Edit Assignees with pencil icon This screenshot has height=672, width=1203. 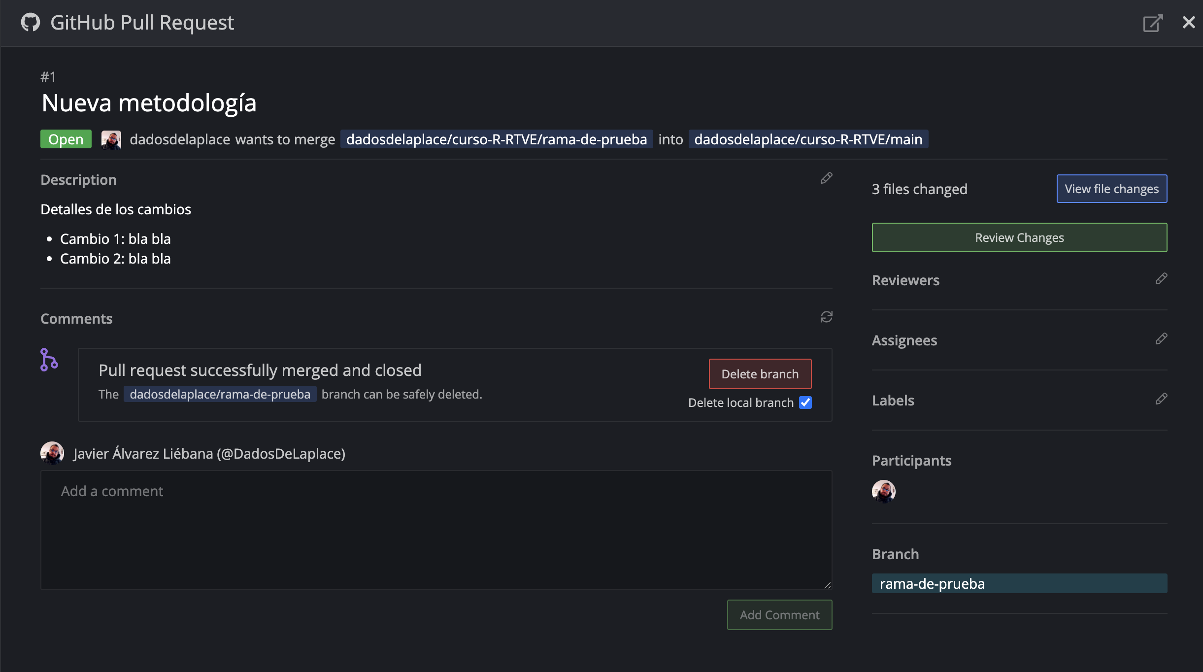[x=1161, y=339]
